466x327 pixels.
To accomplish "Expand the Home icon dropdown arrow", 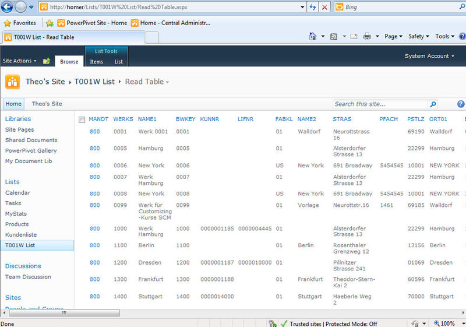I will (x=323, y=37).
